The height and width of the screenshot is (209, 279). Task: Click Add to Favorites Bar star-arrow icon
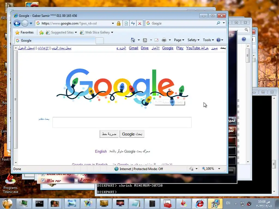coord(41,32)
